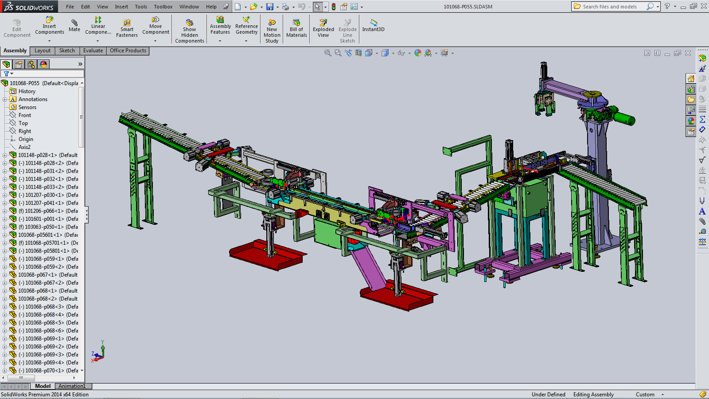Screen dimensions: 709x399
Task: Expand 101148-p028<1> tree item
Action: point(5,155)
